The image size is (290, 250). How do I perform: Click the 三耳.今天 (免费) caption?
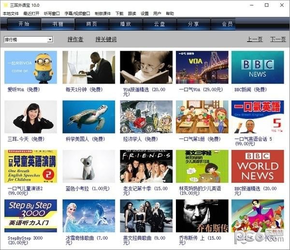pos(26,139)
